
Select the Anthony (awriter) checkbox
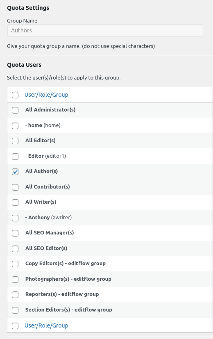pyautogui.click(x=15, y=218)
